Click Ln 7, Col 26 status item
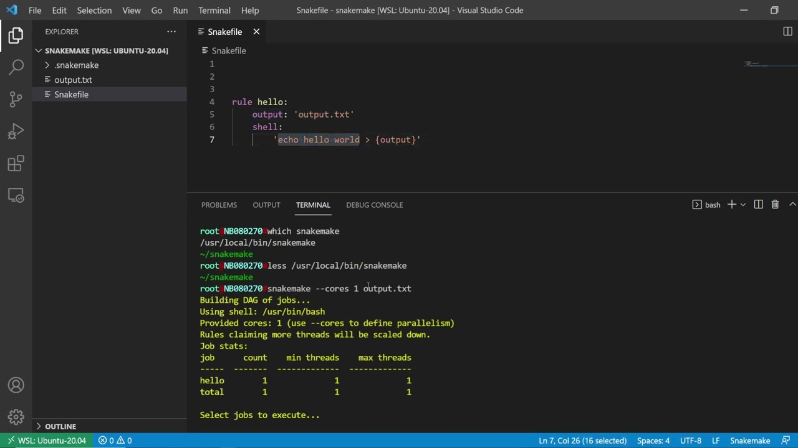The height and width of the screenshot is (448, 798). point(582,441)
